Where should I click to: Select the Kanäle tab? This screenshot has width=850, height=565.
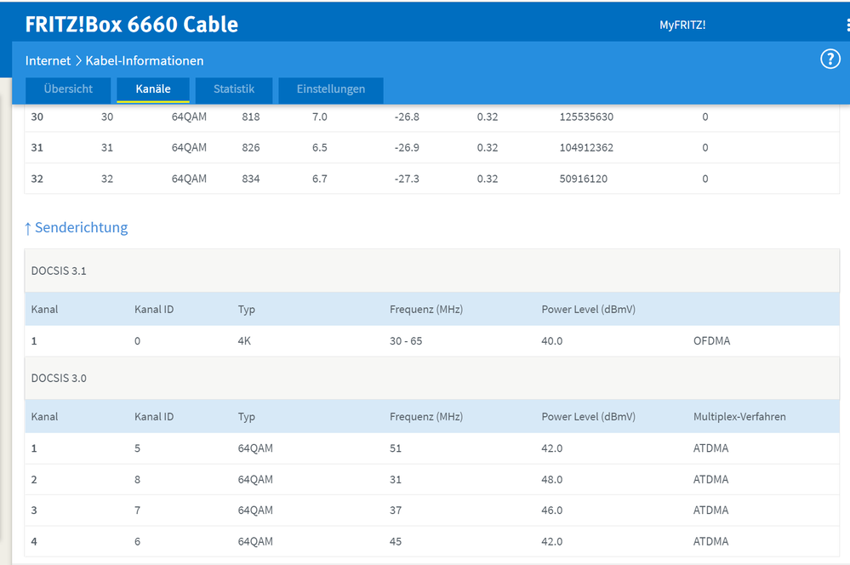point(153,89)
